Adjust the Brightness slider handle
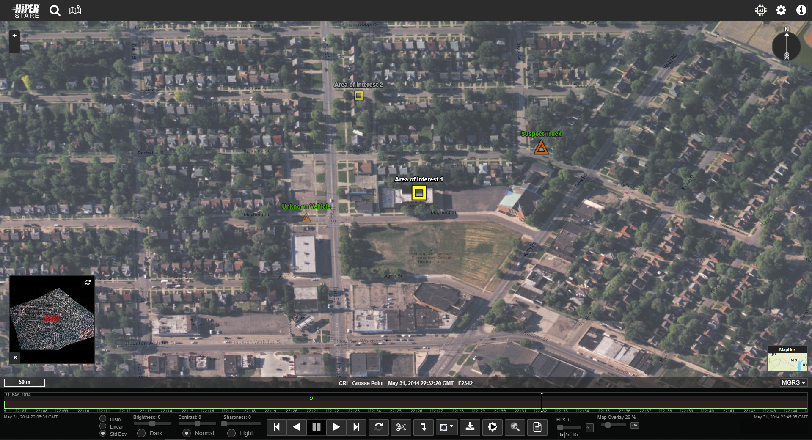The image size is (812, 440). click(x=152, y=424)
